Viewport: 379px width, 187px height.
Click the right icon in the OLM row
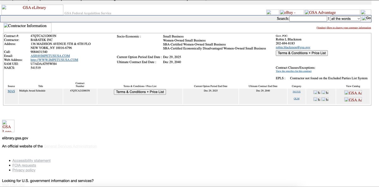[325, 99]
